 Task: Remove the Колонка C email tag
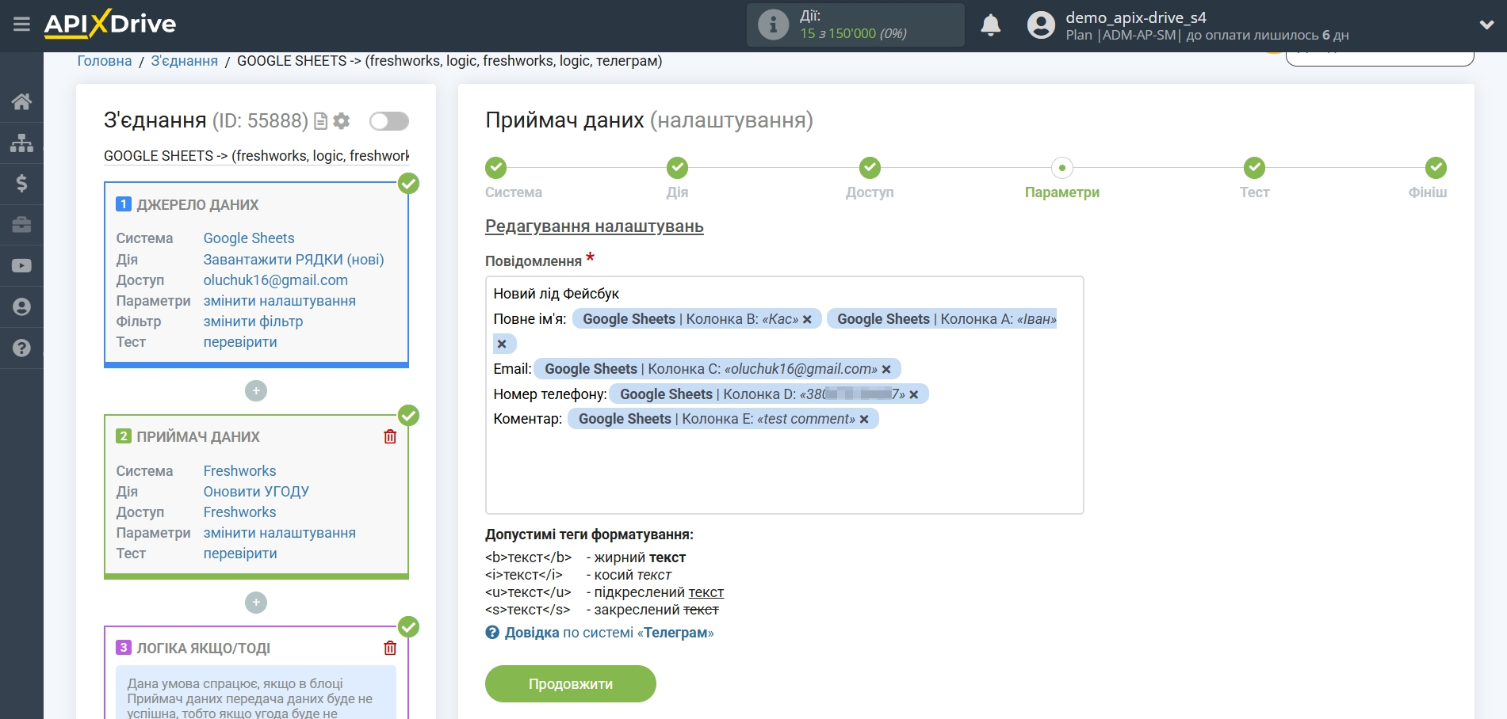(x=886, y=369)
